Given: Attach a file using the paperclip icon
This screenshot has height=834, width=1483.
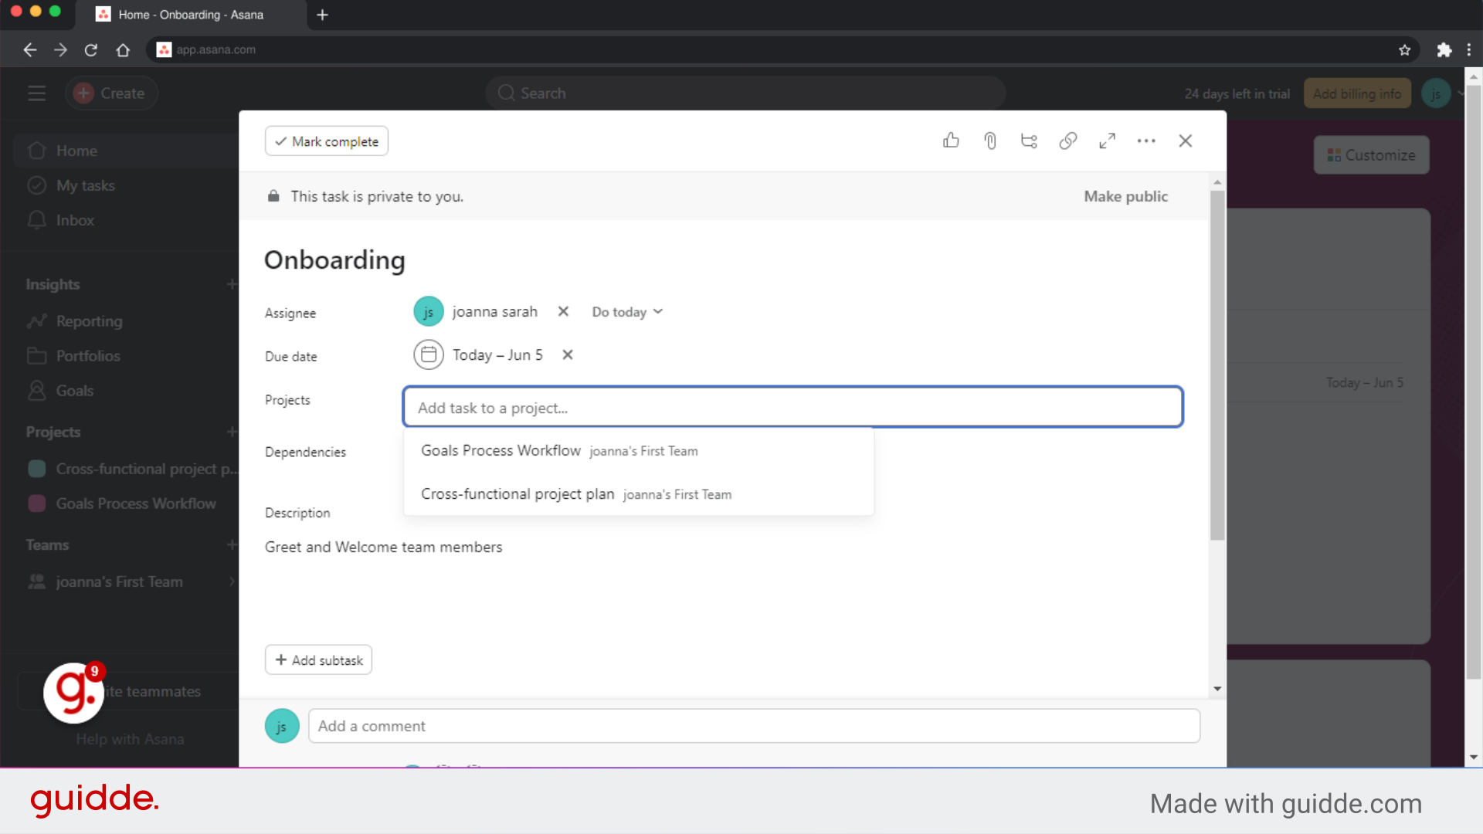Looking at the screenshot, I should tap(989, 141).
